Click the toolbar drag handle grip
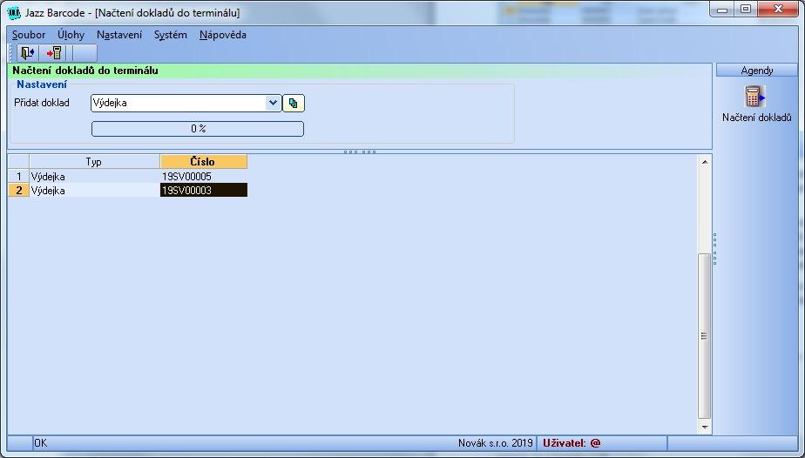Image resolution: width=805 pixels, height=458 pixels. pyautogui.click(x=12, y=53)
